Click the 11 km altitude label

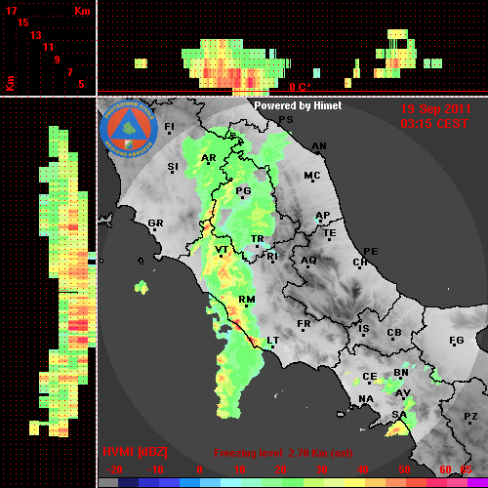pos(48,47)
